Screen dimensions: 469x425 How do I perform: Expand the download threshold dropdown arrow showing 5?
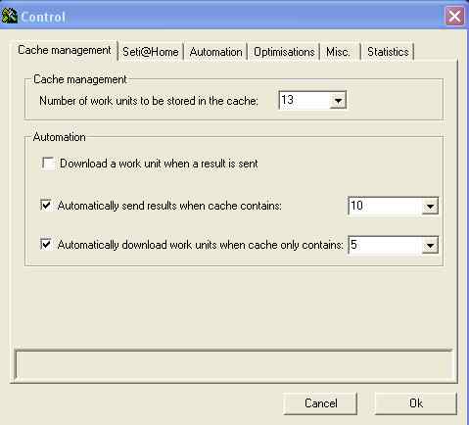pyautogui.click(x=430, y=245)
